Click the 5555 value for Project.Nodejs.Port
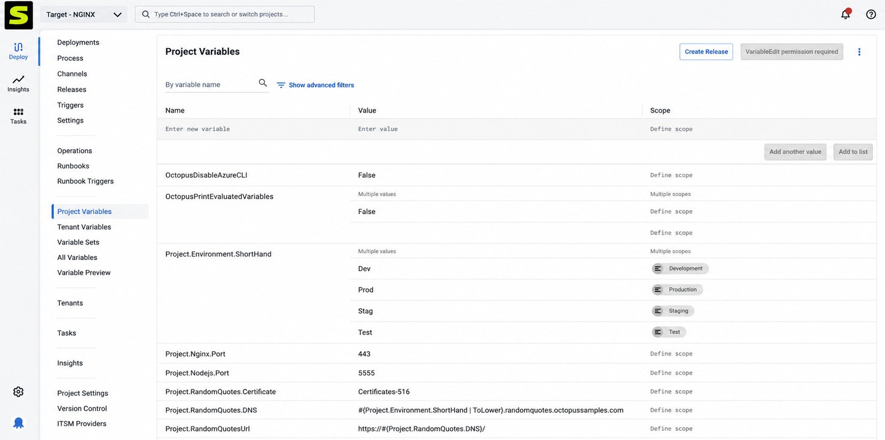 tap(366, 373)
